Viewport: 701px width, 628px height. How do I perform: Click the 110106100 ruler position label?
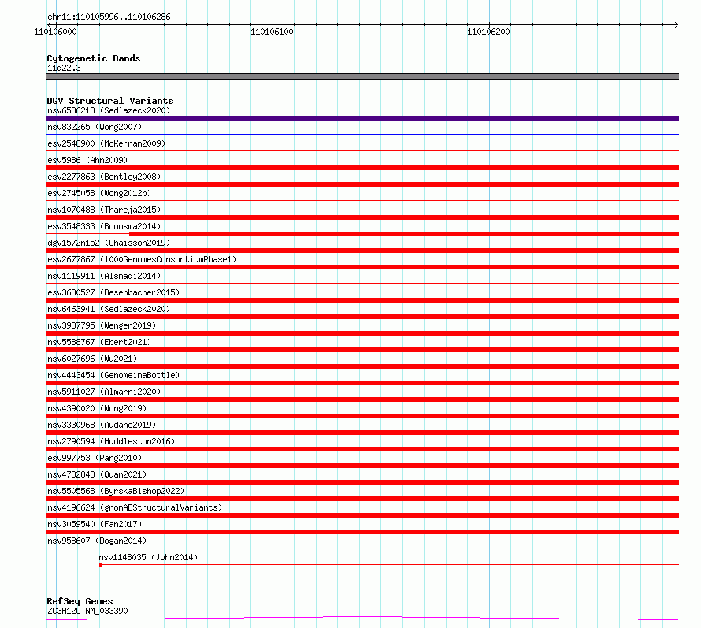point(272,32)
